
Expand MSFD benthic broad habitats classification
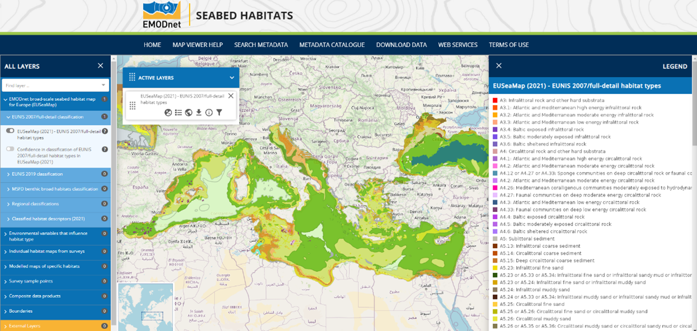[8, 189]
